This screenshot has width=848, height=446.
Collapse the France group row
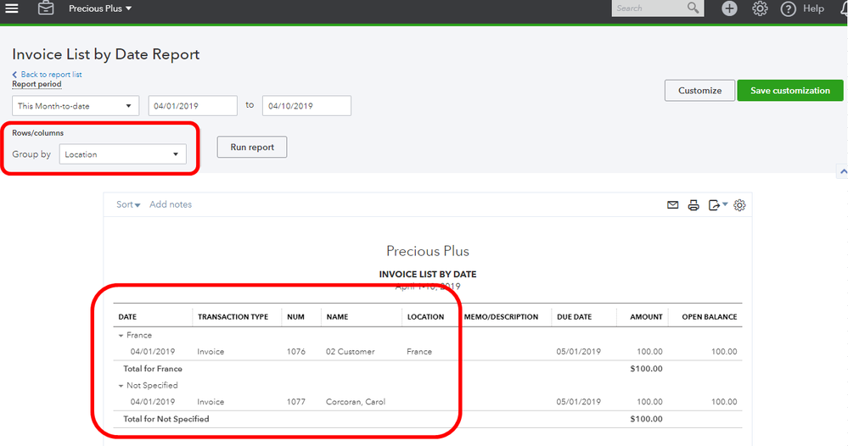121,335
